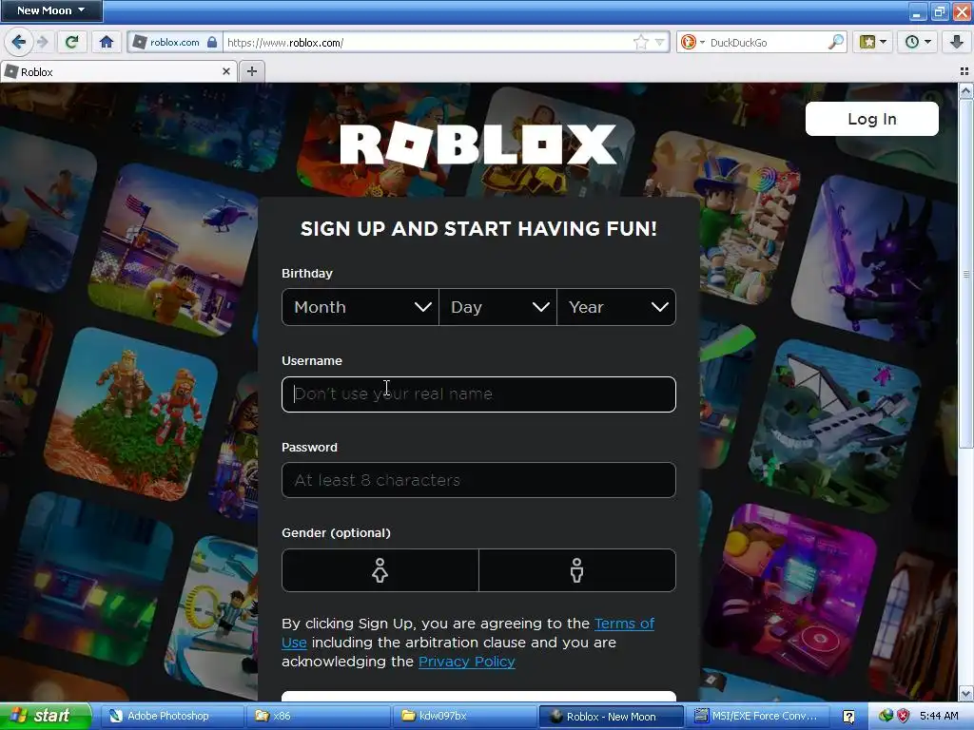Minimize the New Moon browser window
The width and height of the screenshot is (974, 730).
click(918, 11)
